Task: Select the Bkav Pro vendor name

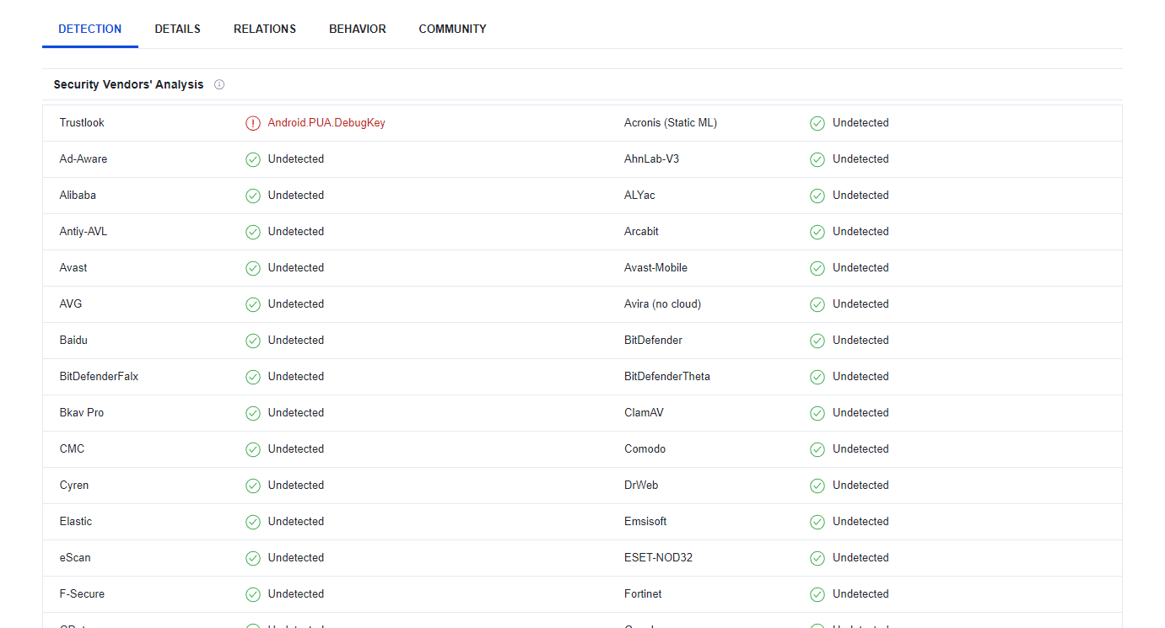Action: pyautogui.click(x=82, y=413)
